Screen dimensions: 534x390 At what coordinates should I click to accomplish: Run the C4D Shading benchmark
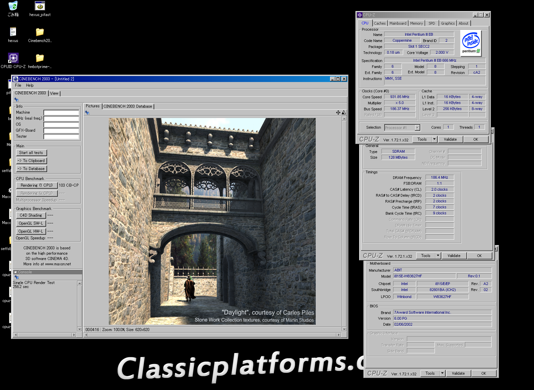(31, 215)
